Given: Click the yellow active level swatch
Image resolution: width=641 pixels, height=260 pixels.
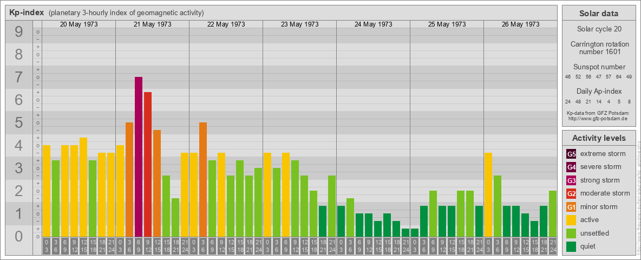Looking at the screenshot, I should (571, 220).
